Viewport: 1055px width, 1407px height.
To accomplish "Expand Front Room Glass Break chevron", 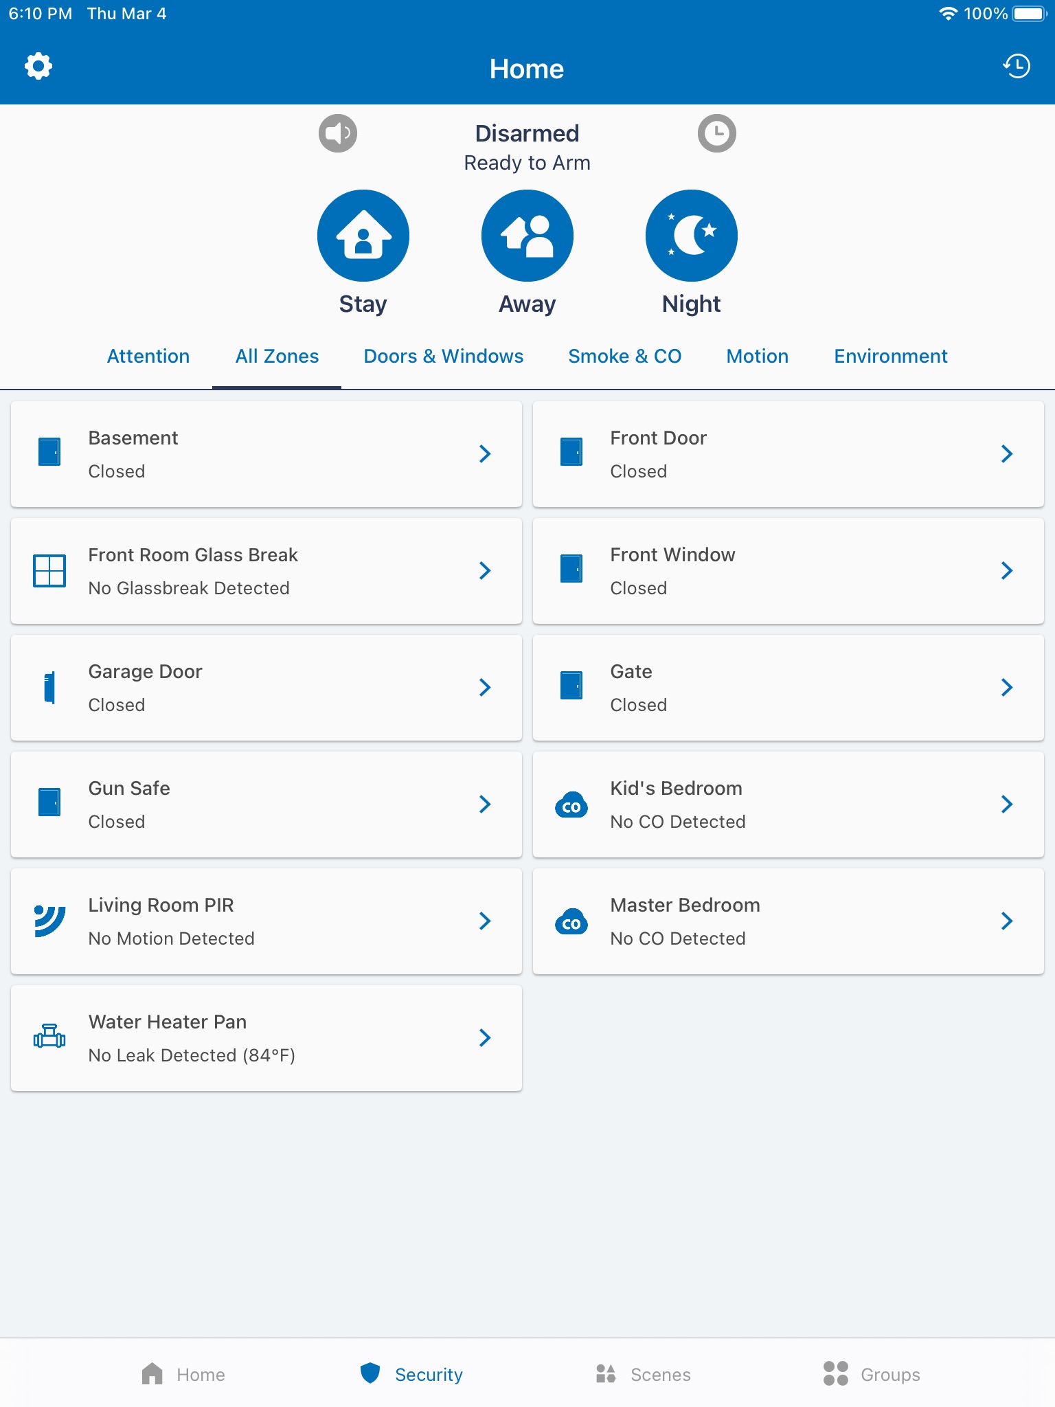I will (x=485, y=570).
